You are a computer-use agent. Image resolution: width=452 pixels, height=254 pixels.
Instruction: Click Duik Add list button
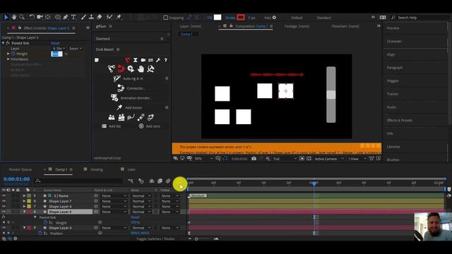coord(112,126)
